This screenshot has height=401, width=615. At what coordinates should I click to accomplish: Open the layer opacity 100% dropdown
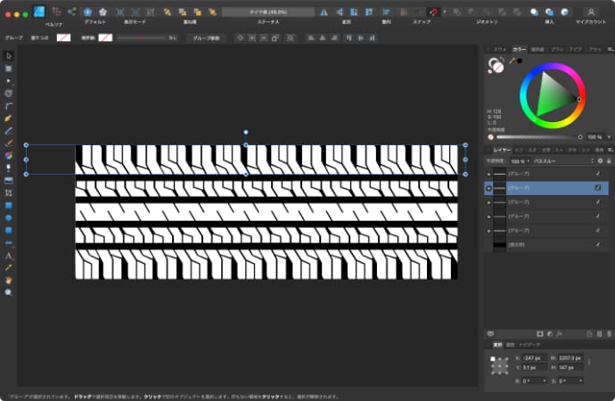(x=518, y=161)
